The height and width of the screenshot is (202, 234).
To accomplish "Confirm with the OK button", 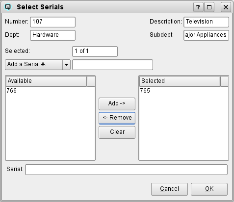I will coord(209,189).
